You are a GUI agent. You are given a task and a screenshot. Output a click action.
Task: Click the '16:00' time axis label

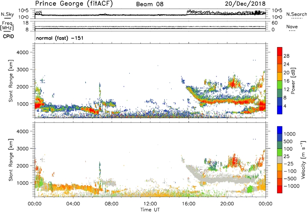pyautogui.click(x=188, y=204)
